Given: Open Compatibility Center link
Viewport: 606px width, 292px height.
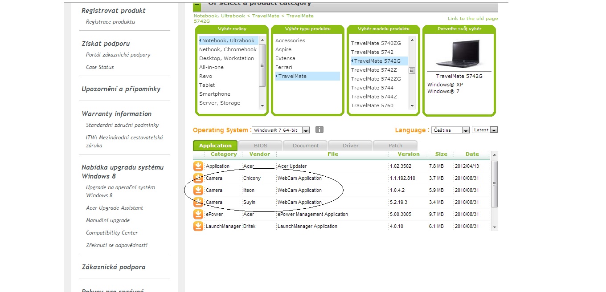Looking at the screenshot, I should tap(112, 233).
